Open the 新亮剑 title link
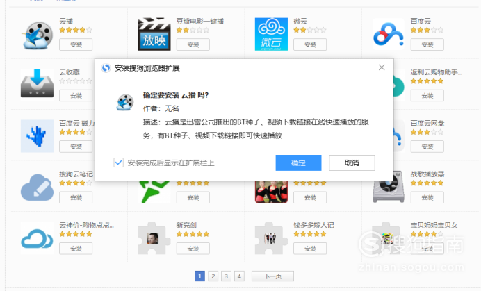The image size is (481, 291). [x=186, y=225]
